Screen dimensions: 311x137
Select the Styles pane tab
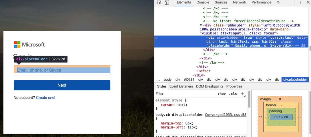[162, 86]
